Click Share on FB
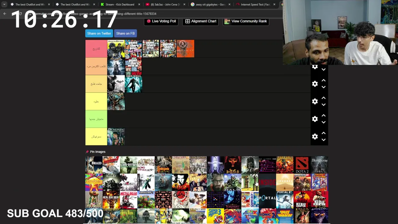 click(125, 33)
